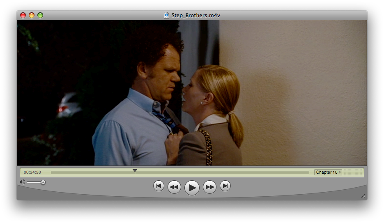Close the window with the red button

[x=23, y=15]
